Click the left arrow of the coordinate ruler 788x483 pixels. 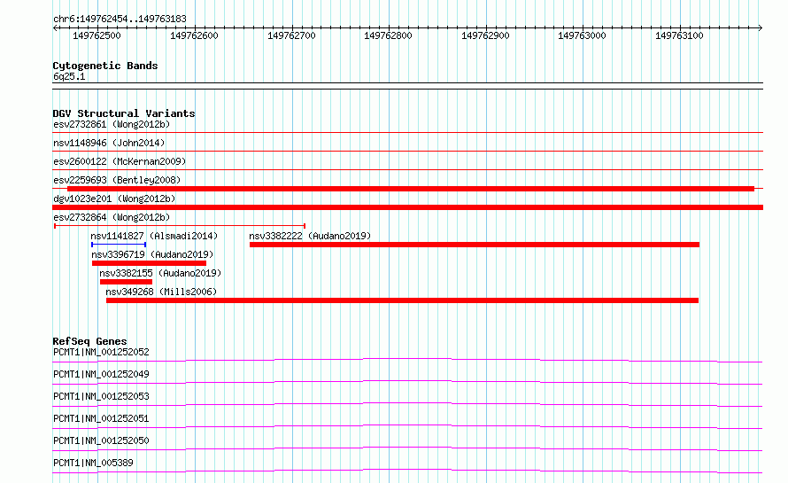(55, 28)
